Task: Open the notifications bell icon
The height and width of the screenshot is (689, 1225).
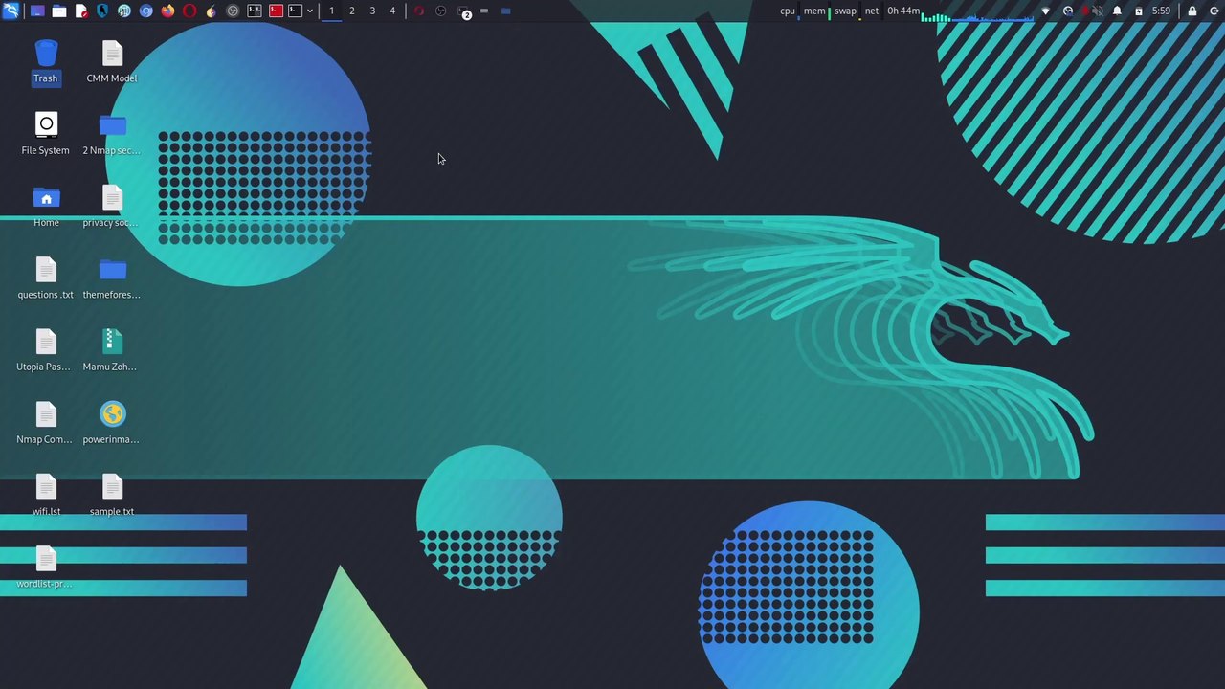Action: (1117, 11)
